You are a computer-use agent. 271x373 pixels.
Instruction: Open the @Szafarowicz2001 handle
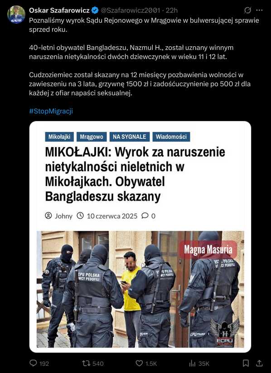[131, 10]
